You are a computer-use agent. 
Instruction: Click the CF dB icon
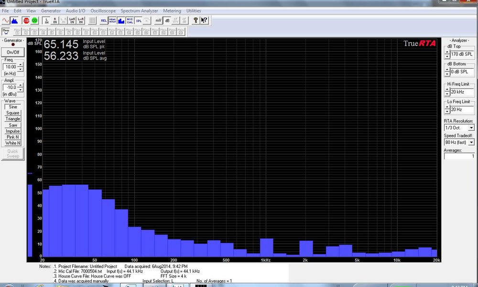184,21
